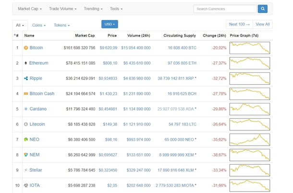
Task: Open Cardano 7d price graph
Action: 250,109
